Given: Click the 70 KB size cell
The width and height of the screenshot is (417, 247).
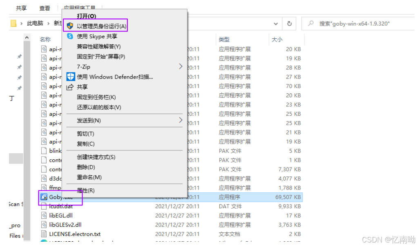Looking at the screenshot, I should pos(293,86).
